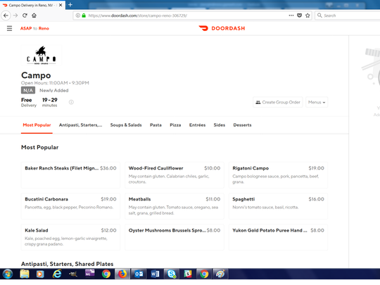Click the green padlock site info
Screen dimensions: 380x285
click(84, 15)
